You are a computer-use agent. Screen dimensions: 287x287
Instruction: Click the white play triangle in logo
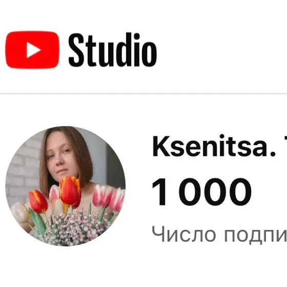click(x=33, y=50)
